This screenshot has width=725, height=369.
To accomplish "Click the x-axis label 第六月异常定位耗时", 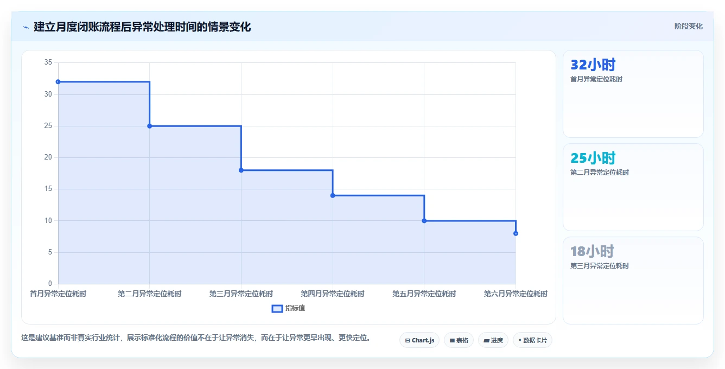I will pos(516,294).
